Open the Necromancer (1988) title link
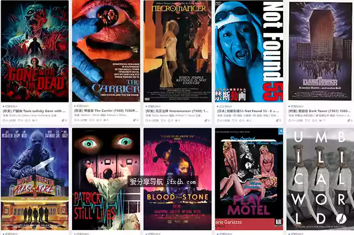This screenshot has height=235, width=354. click(x=177, y=111)
